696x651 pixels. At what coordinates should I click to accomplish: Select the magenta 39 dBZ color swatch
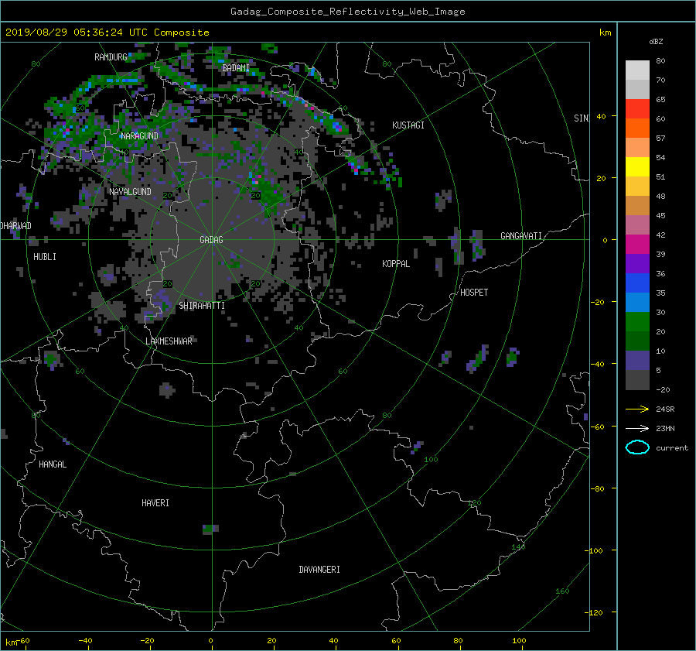pyautogui.click(x=637, y=245)
